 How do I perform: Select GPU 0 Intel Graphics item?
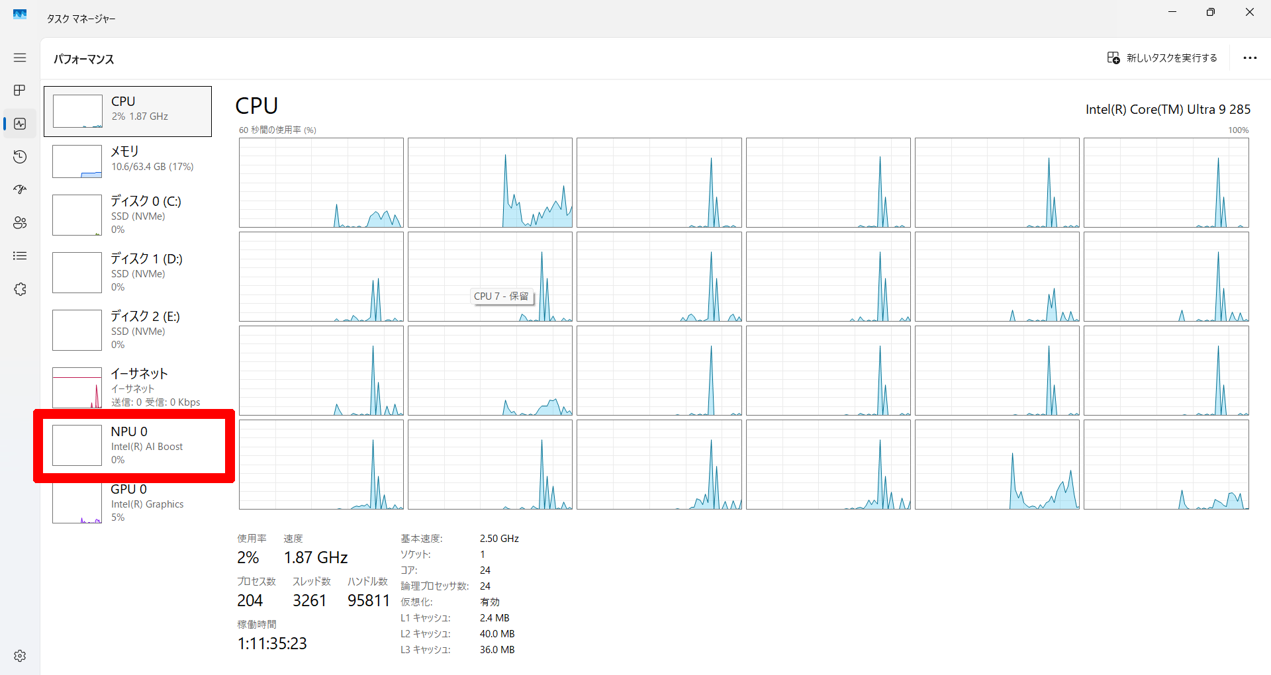tap(128, 503)
